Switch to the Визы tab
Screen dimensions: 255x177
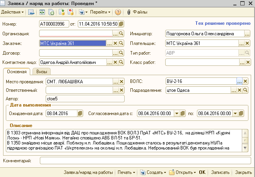[41, 72]
